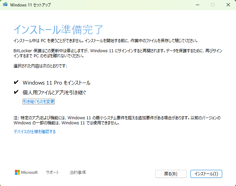Open the 法的事項 link in footer
The width and height of the screenshot is (236, 186).
click(78, 172)
